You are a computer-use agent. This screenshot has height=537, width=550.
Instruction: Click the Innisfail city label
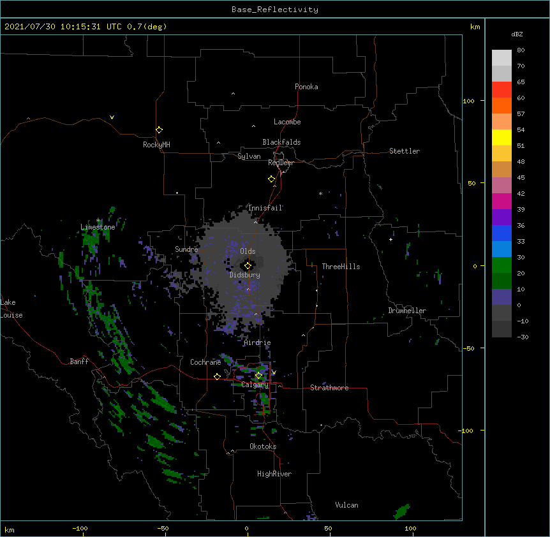(265, 208)
